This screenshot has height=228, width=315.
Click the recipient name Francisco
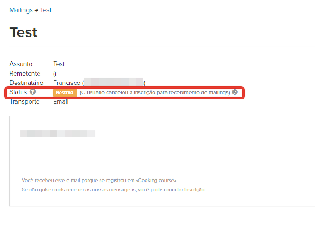[x=67, y=83]
